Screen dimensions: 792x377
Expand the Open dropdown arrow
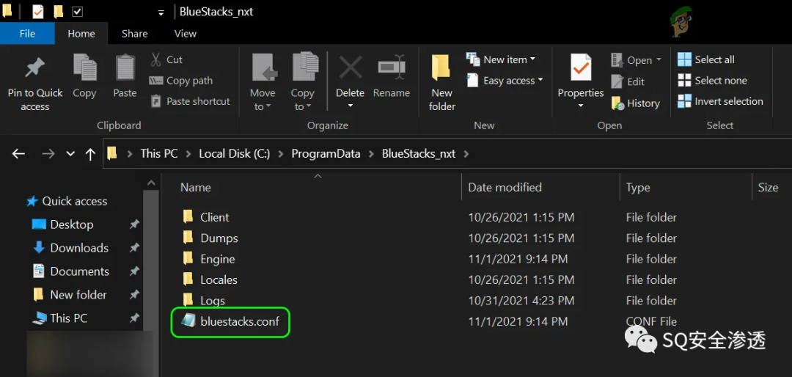[659, 60]
